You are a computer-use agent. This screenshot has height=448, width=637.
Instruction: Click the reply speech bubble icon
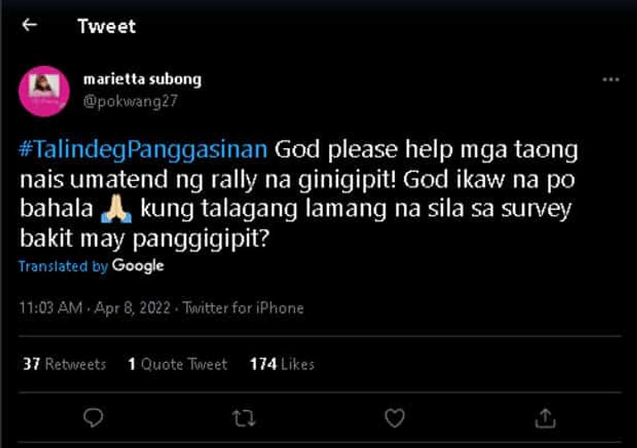93,418
